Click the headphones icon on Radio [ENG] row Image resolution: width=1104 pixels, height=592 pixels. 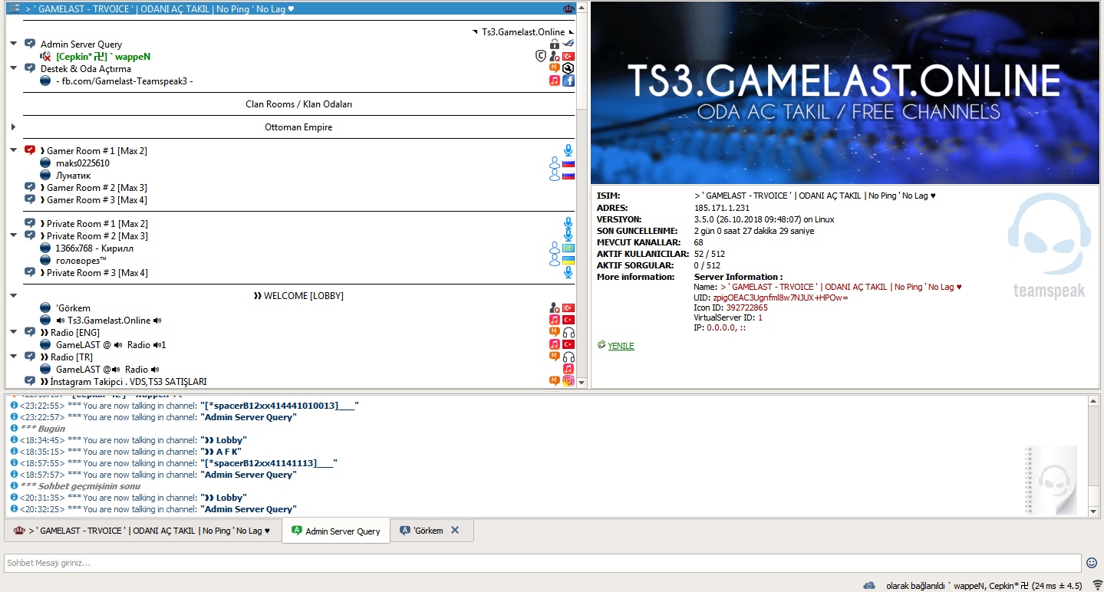(568, 333)
